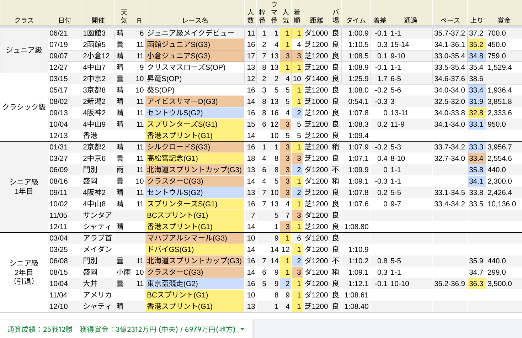Select race 小倉ジュニアS(G3)
The image size is (522, 338).
tap(195, 56)
